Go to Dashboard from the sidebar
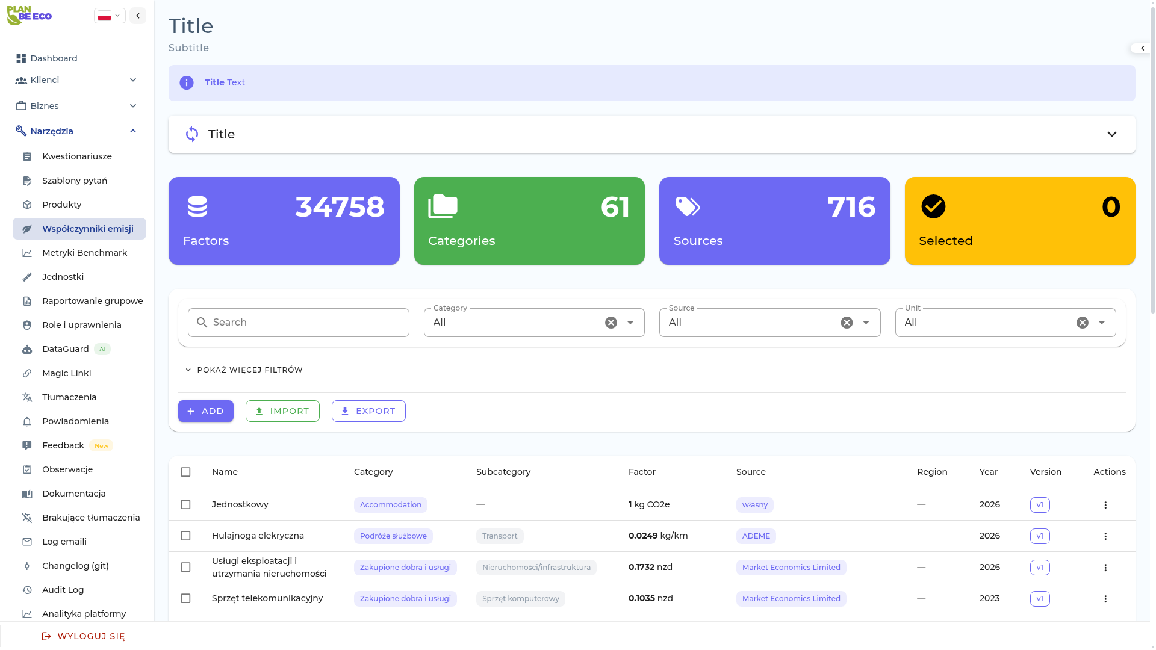The image size is (1156, 650). (54, 58)
